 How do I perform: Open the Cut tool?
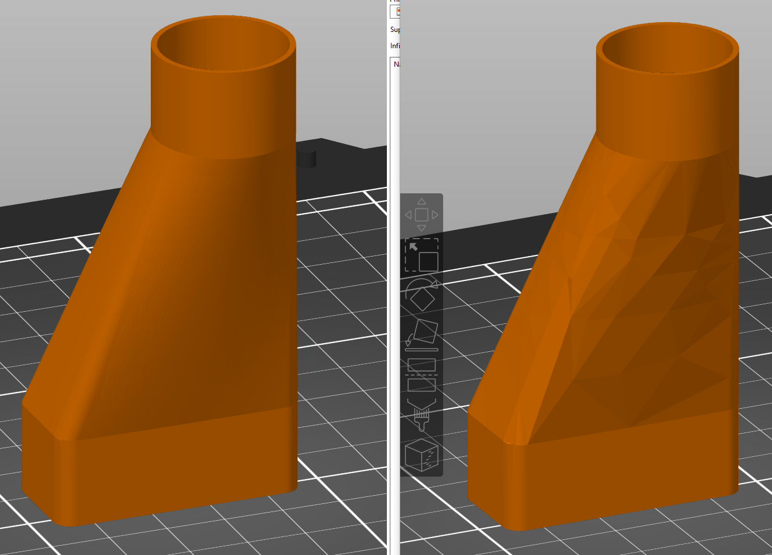pyautogui.click(x=422, y=375)
